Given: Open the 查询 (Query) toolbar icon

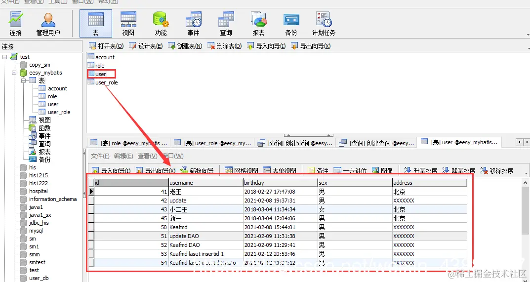Looking at the screenshot, I should click(226, 24).
